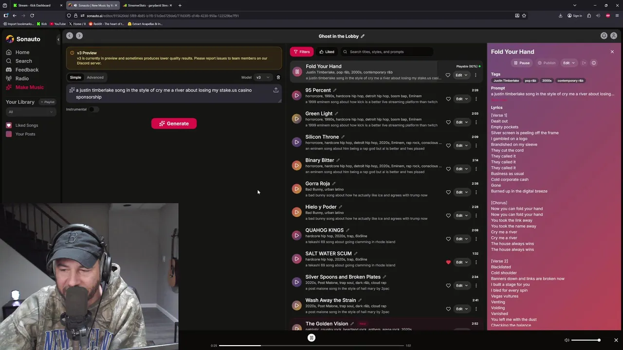Viewport: 623px width, 350px height.
Task: Like the Silicon Throne song
Action: 448,145
